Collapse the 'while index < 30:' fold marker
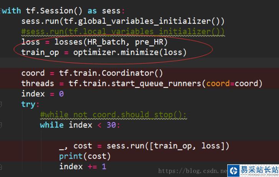Screen dimensions: 279x177 pyautogui.click(x=0, y=125)
